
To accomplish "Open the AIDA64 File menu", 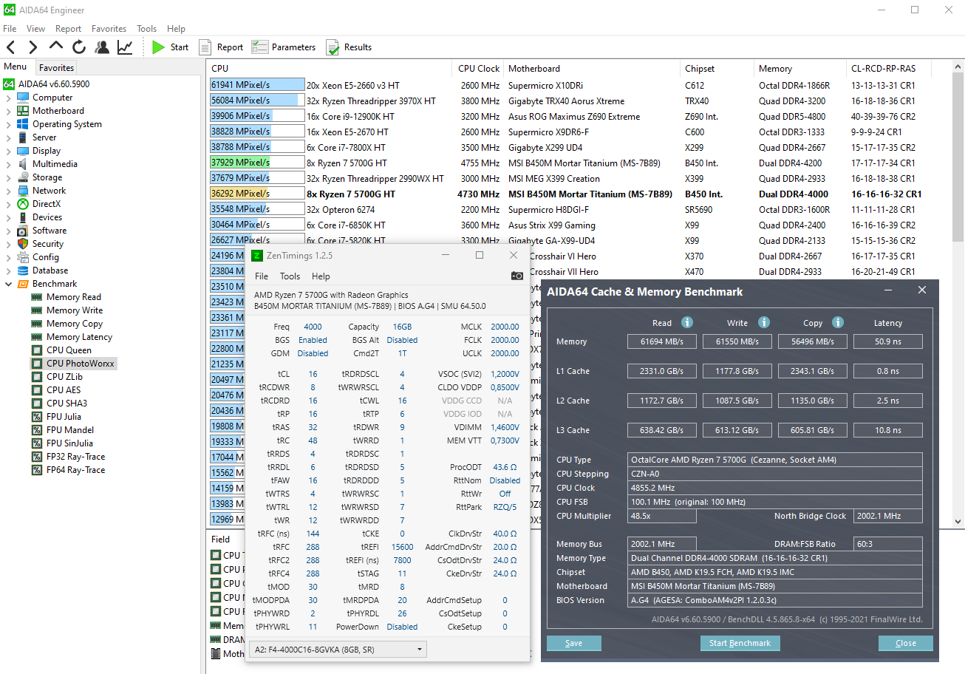I will (x=10, y=29).
